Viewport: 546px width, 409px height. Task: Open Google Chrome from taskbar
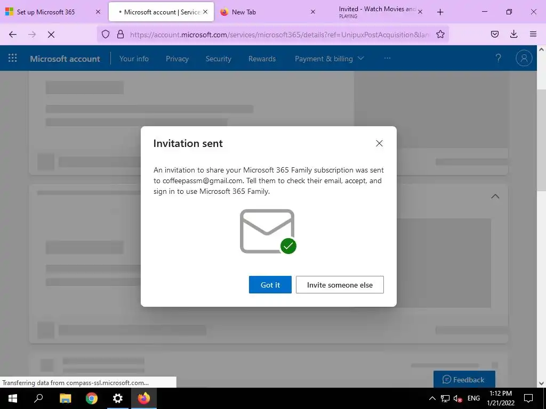coord(91,398)
